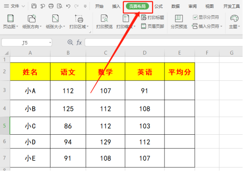
Task: Click the 分页预览 icon
Action: click(179, 21)
